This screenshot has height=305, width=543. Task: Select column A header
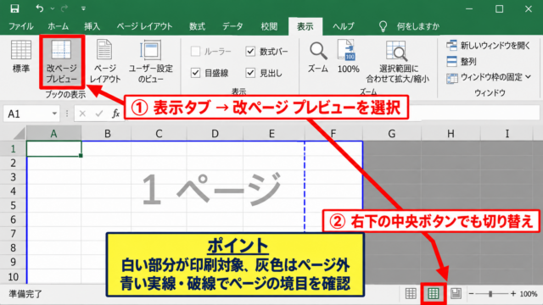(53, 134)
